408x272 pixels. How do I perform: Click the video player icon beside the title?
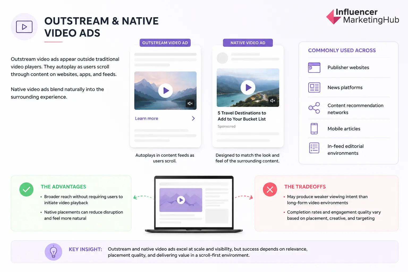click(24, 27)
